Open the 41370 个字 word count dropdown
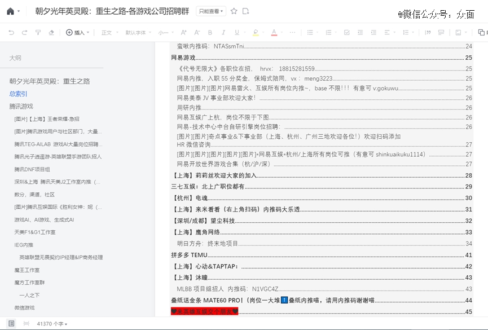This screenshot has height=330, width=488. point(52,324)
